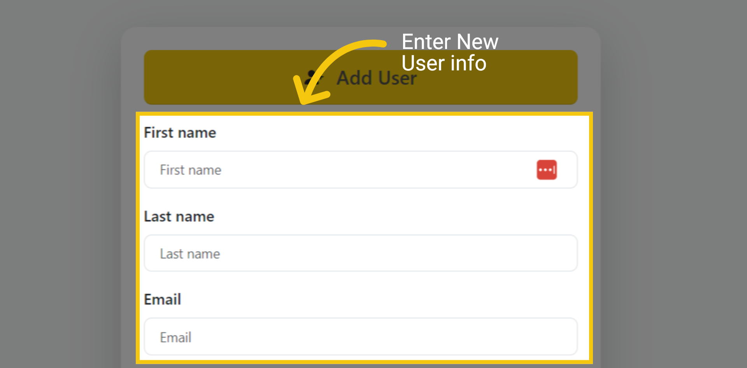Click the "First name" label text

tap(180, 133)
